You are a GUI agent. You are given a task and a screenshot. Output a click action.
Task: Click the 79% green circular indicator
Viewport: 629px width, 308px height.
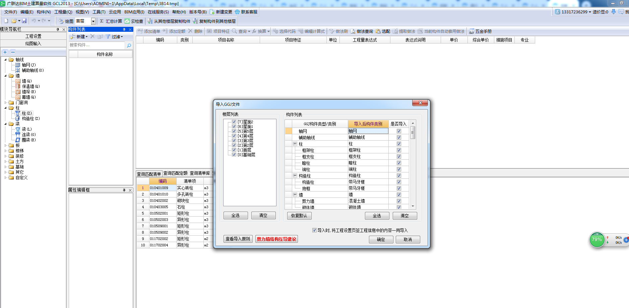pyautogui.click(x=597, y=240)
